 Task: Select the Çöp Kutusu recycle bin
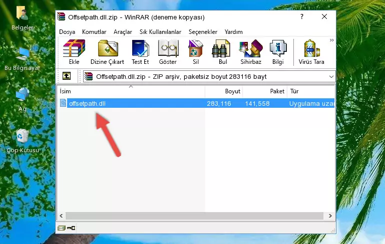pos(23,141)
